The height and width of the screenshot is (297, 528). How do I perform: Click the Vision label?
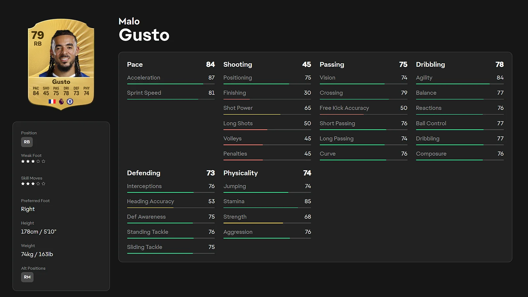point(327,78)
